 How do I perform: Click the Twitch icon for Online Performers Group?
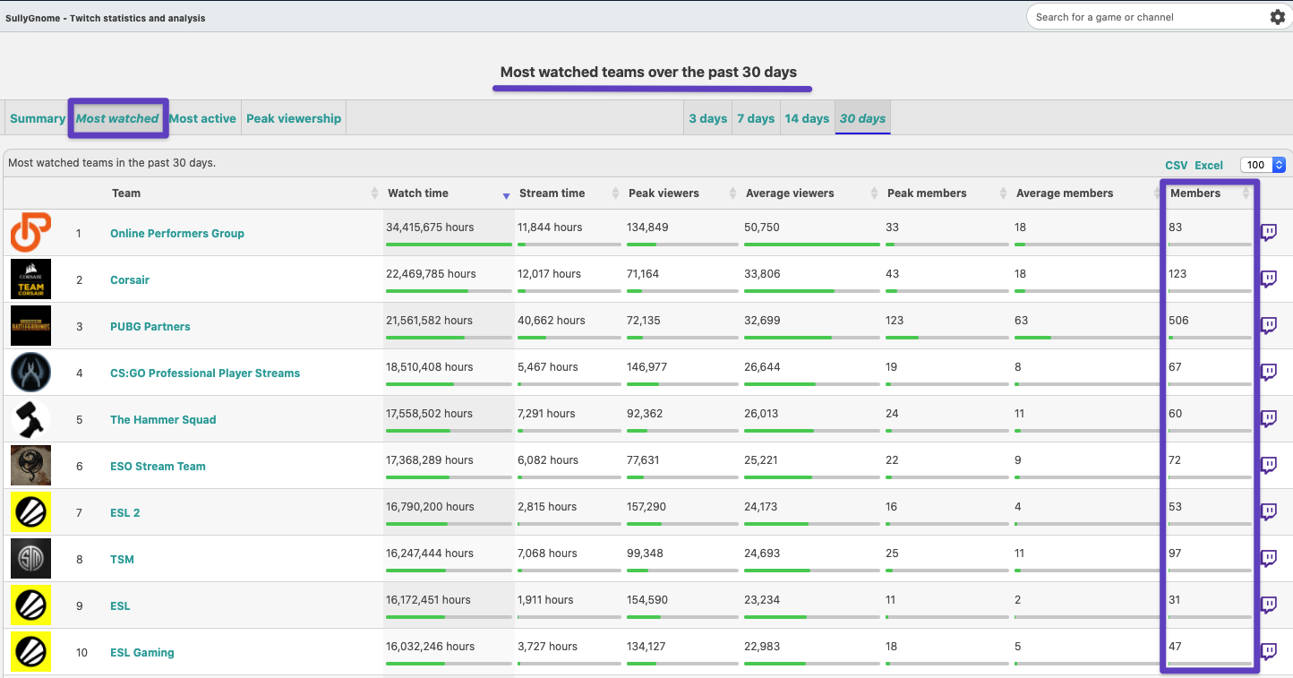click(1268, 233)
